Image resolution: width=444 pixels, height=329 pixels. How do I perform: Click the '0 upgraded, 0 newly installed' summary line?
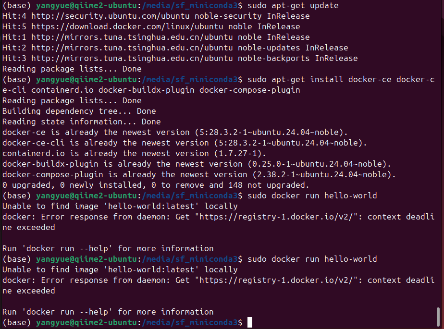pyautogui.click(x=156, y=185)
